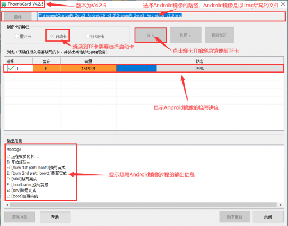Click the left arrow of horizontal scrollbar
Image resolution: width=288 pixels, height=226 pixels.
tap(7, 205)
